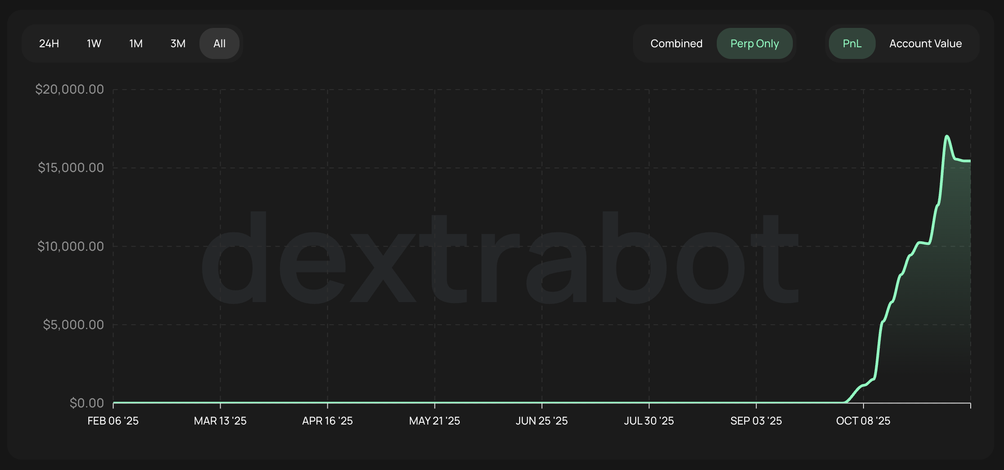Click the FEB 06 '25 date label

pos(113,421)
